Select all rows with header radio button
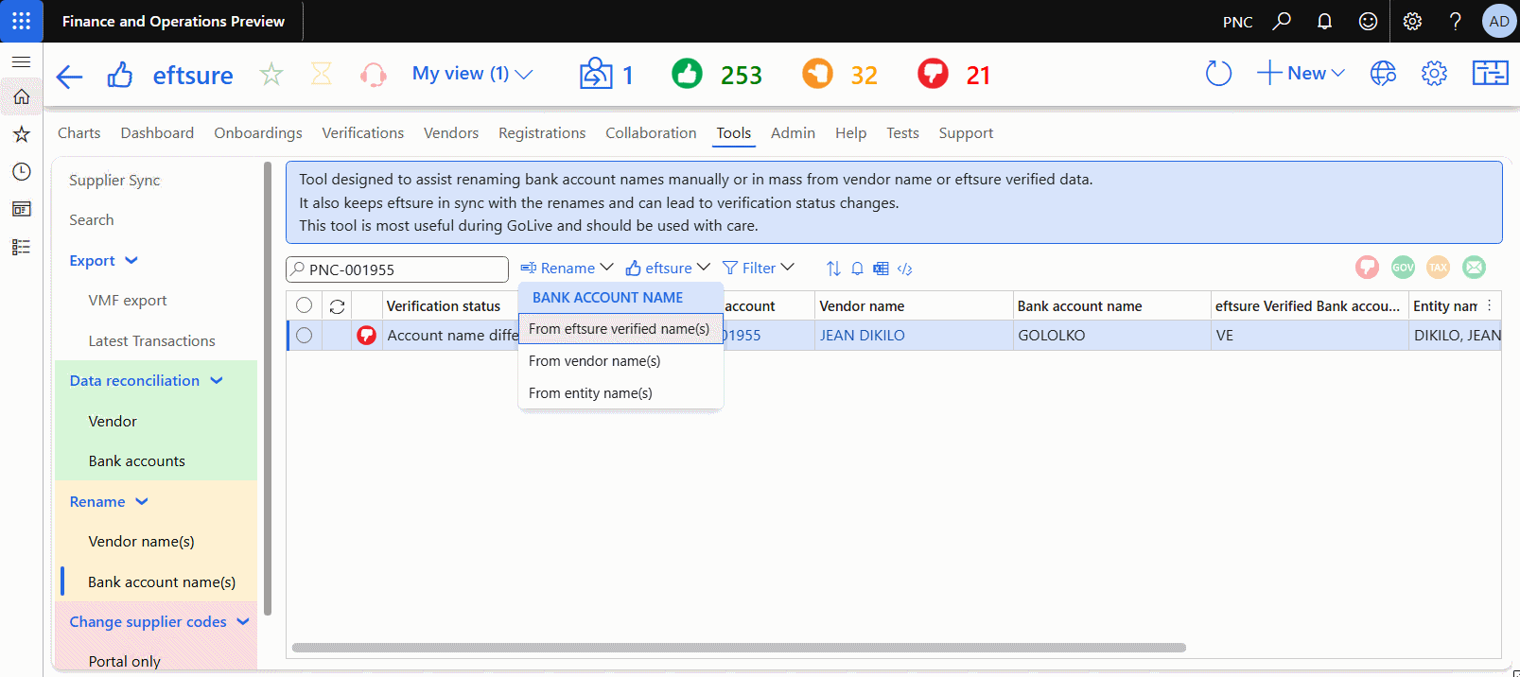 click(304, 305)
